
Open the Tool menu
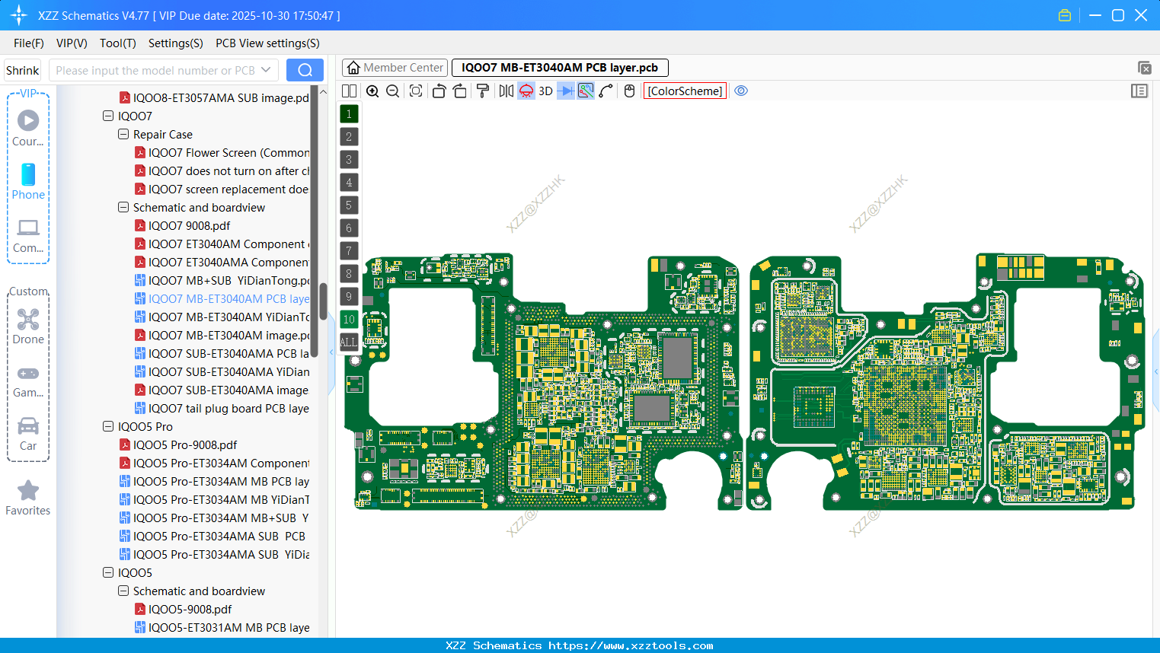(x=117, y=43)
